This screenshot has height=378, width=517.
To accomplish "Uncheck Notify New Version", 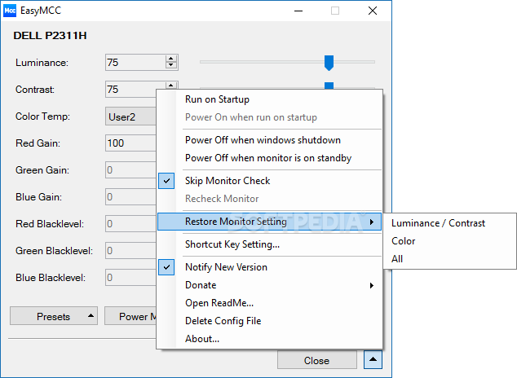I will click(269, 267).
